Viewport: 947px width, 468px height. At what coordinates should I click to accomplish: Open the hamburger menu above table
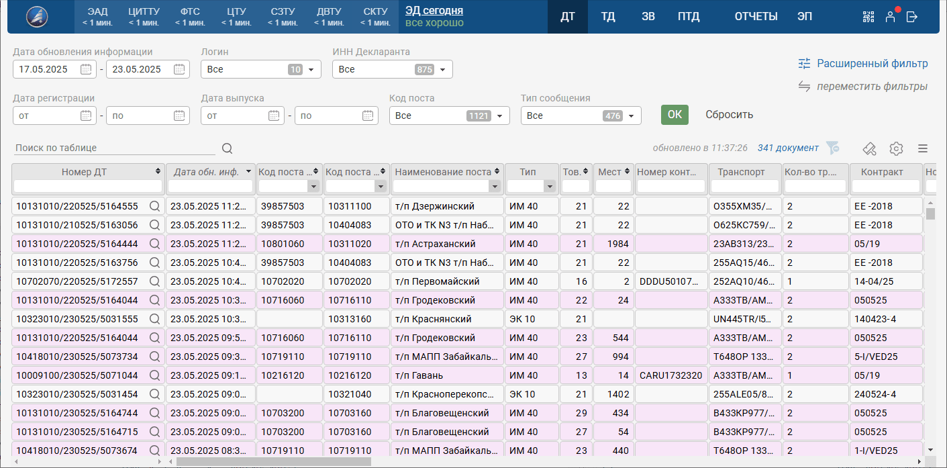[923, 148]
